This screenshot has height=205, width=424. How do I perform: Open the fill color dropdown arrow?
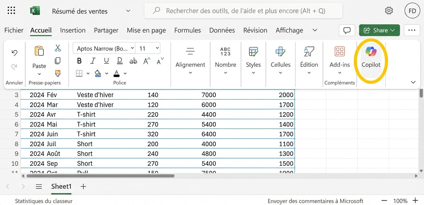(107, 73)
